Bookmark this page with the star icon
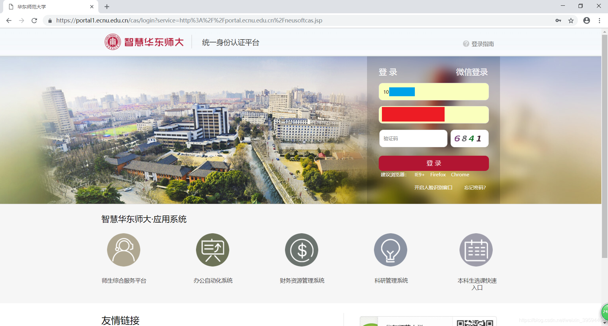Image resolution: width=608 pixels, height=326 pixels. point(571,21)
